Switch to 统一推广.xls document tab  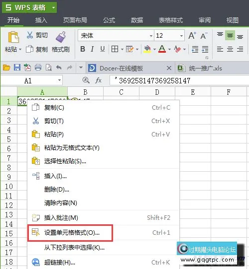[x=206, y=68]
